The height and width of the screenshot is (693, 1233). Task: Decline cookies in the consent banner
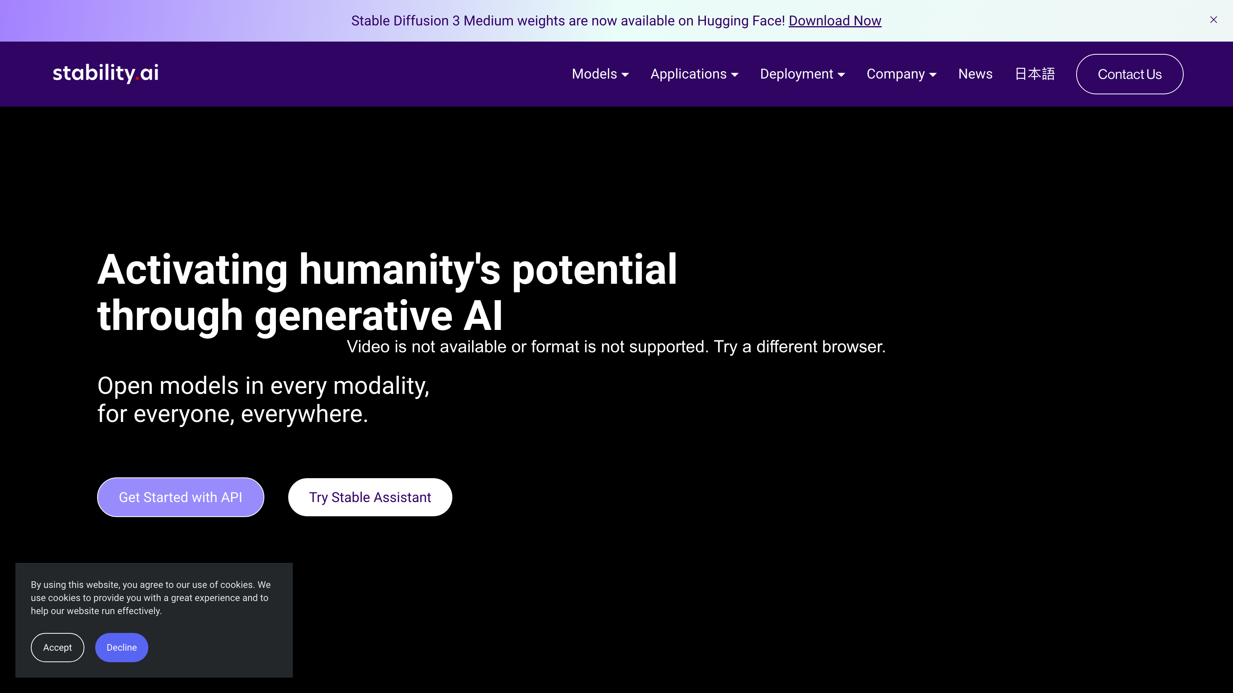[122, 647]
